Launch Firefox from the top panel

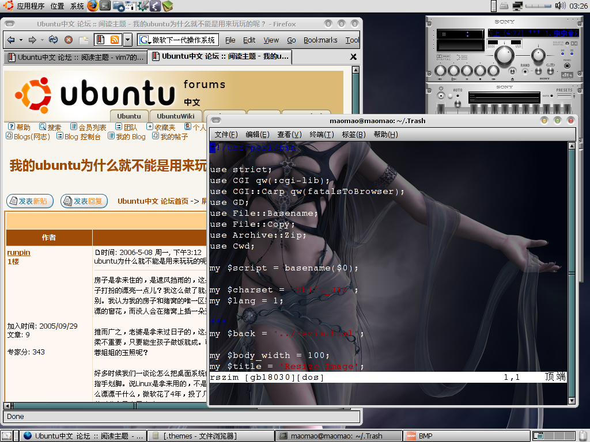click(x=93, y=6)
